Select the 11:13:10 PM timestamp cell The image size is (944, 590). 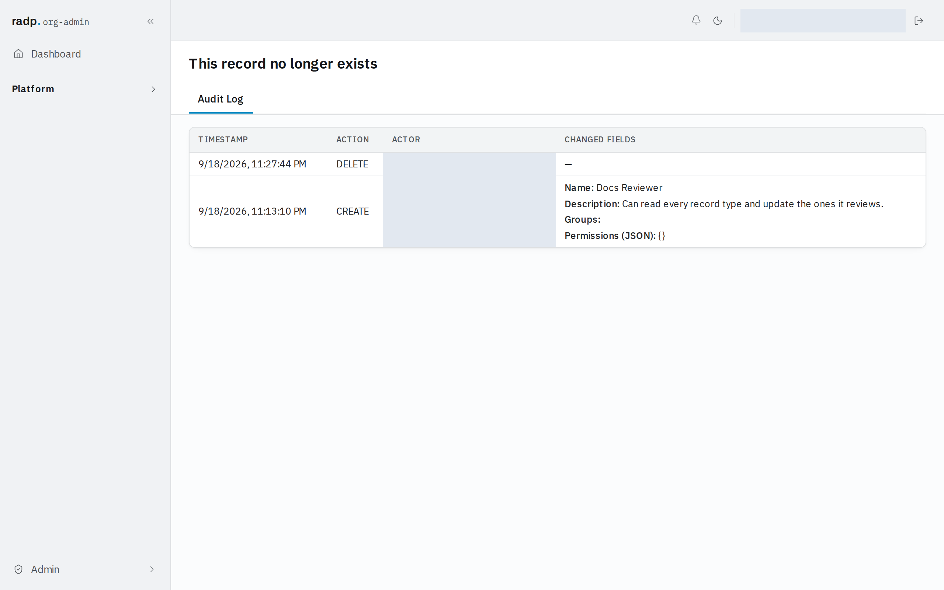pyautogui.click(x=252, y=212)
